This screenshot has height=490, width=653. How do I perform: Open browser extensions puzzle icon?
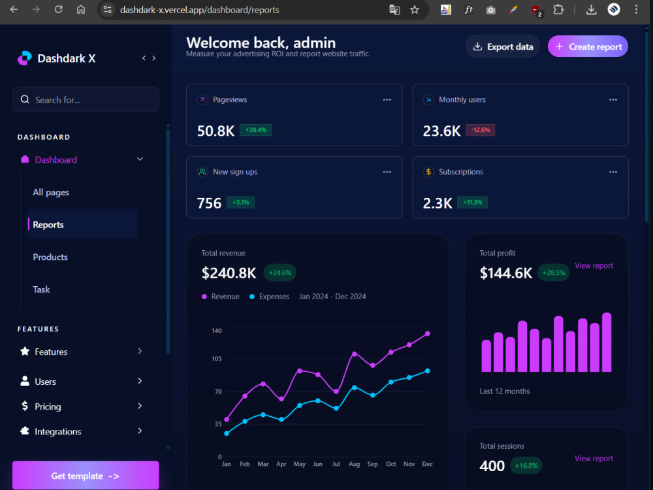point(558,10)
